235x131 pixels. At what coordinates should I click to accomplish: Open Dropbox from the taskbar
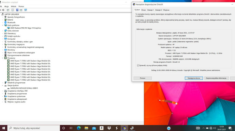(x=109, y=128)
